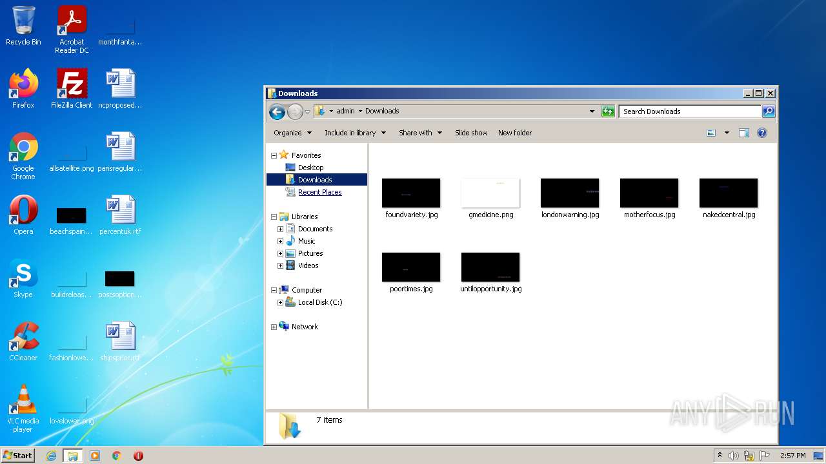The height and width of the screenshot is (464, 826).
Task: Select lovelower.png desktop file
Action: click(72, 410)
